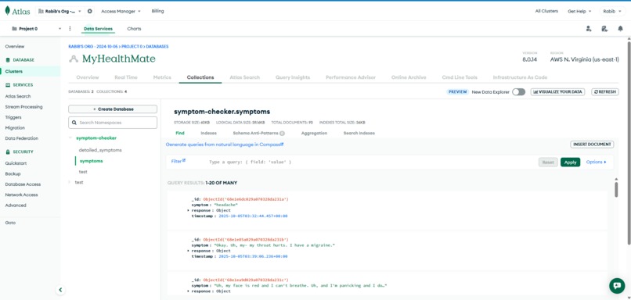The image size is (631, 300).
Task: Toggle the New Data Explorer switch
Action: click(x=519, y=92)
